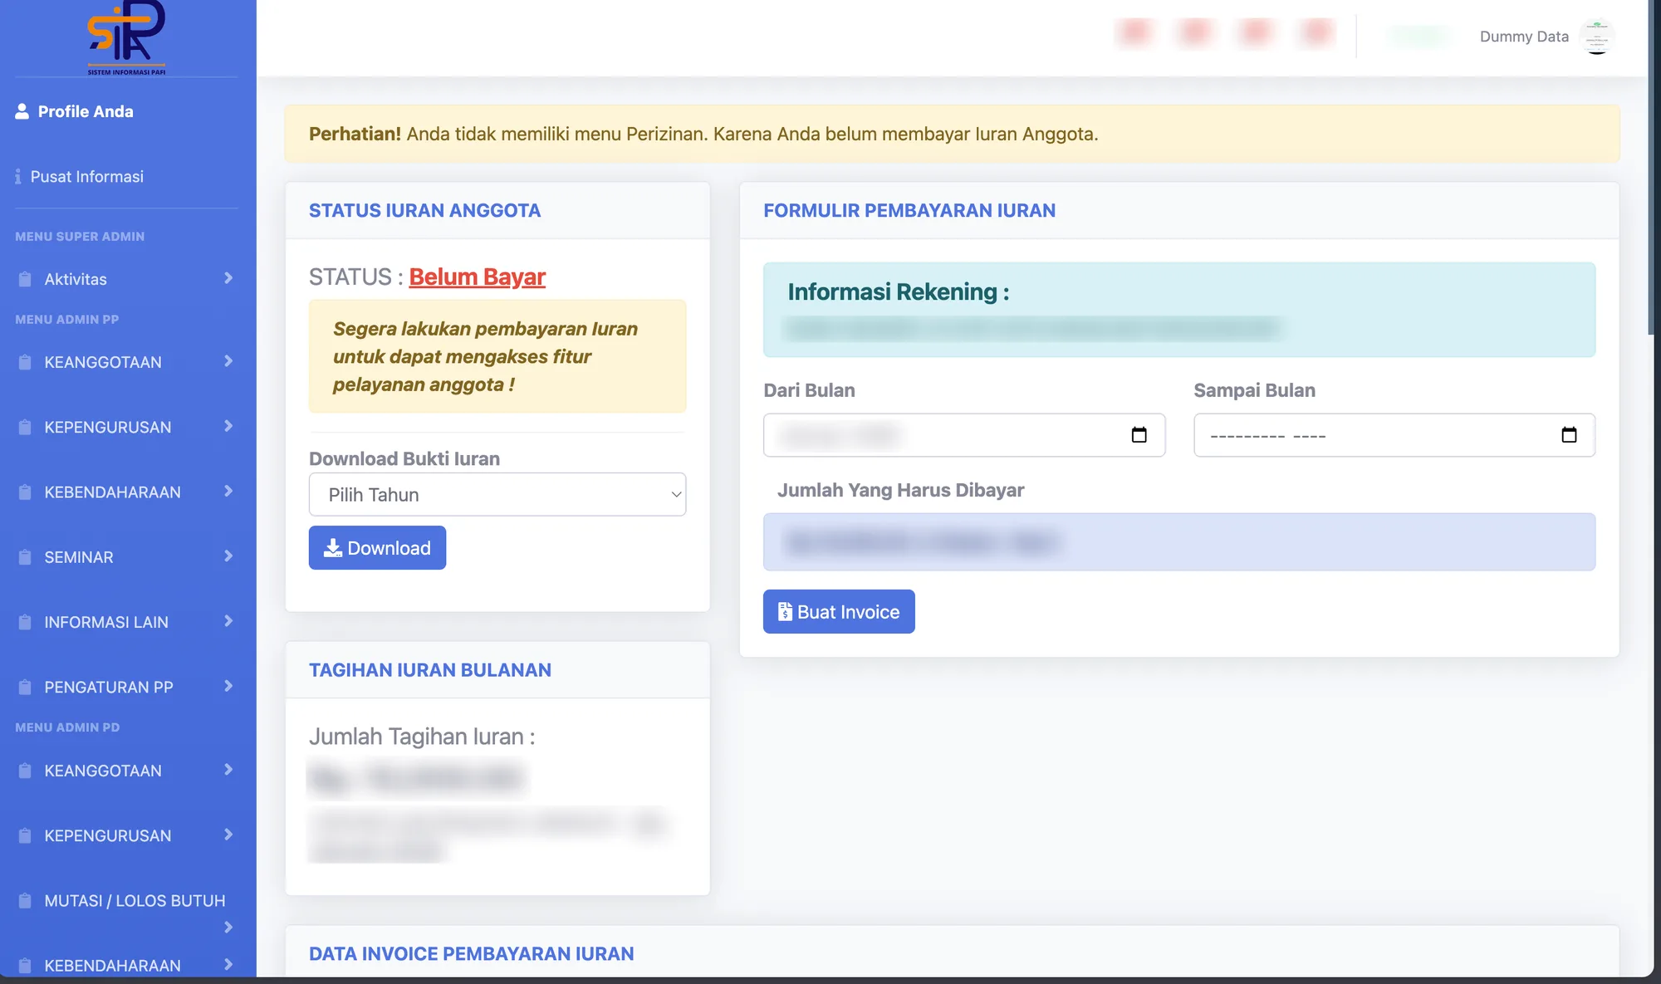The height and width of the screenshot is (984, 1661).
Task: Click the Perhatian warning banner text
Action: click(703, 134)
